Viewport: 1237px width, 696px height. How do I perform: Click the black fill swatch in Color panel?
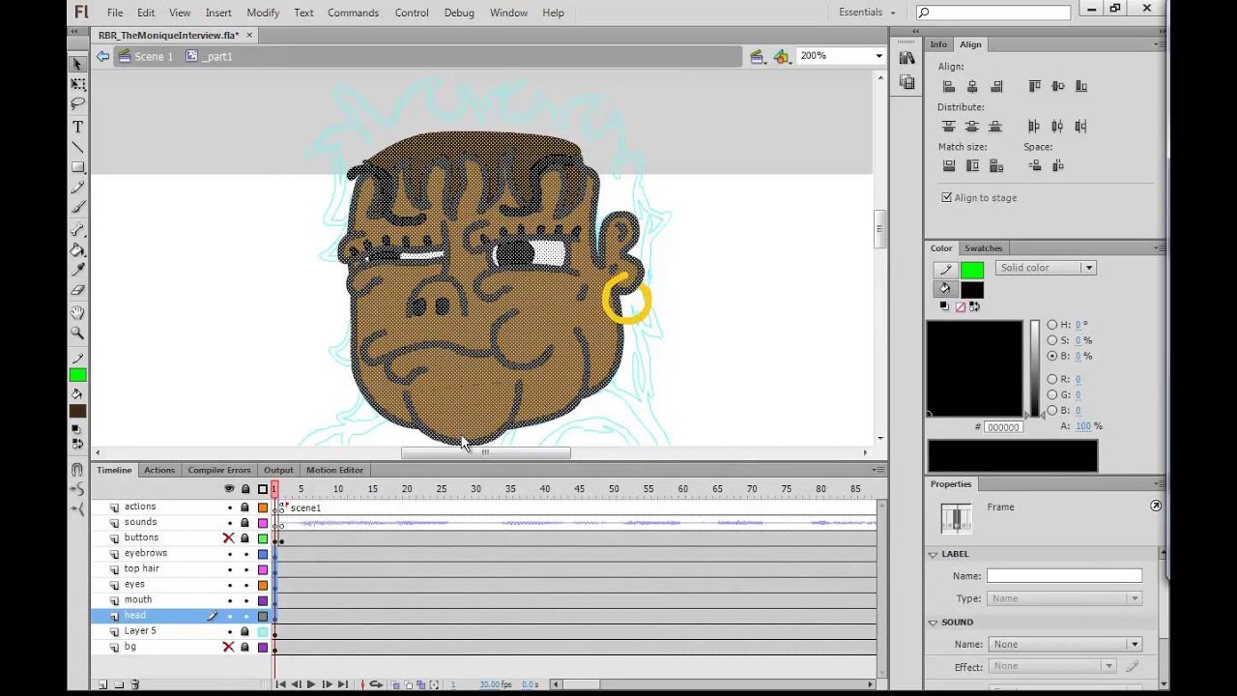point(972,290)
